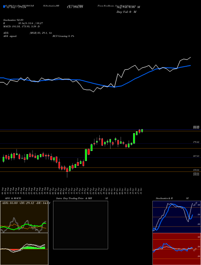Click the right end of the blue moving-average line

[x=191, y=65]
